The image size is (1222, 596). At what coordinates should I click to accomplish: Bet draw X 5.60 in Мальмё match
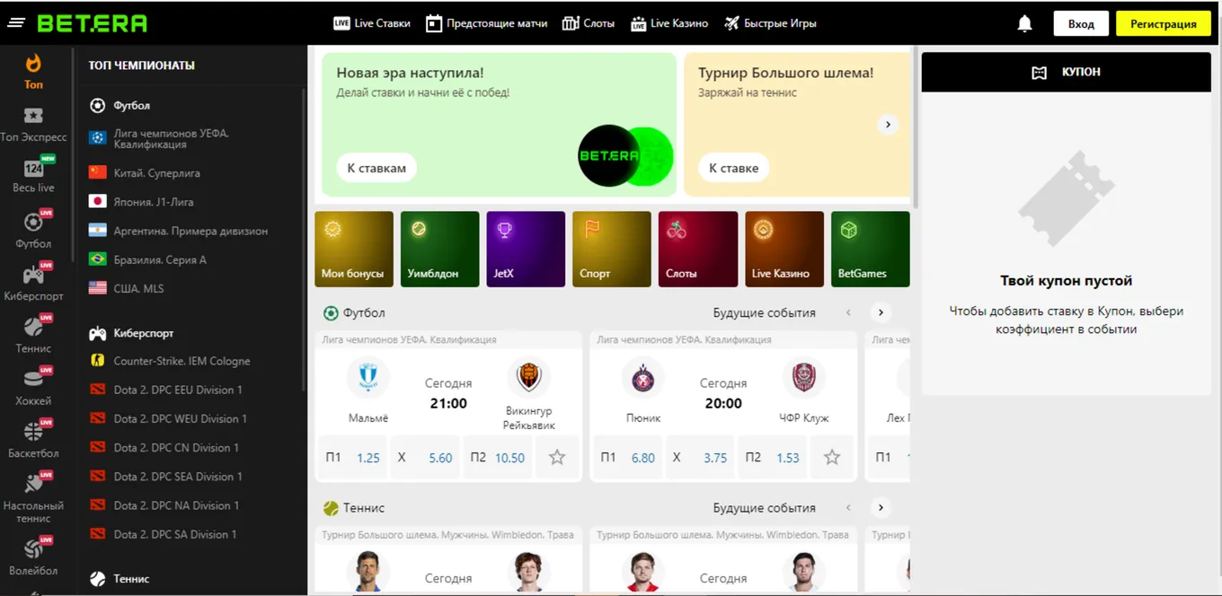[x=425, y=457]
